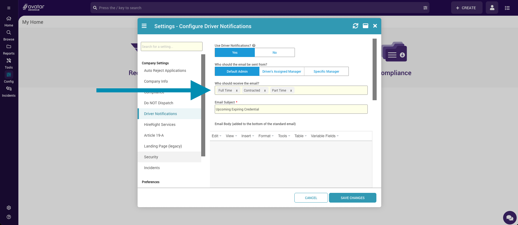This screenshot has height=225, width=518.
Task: Open the Home sidebar icon
Action: 9,19
